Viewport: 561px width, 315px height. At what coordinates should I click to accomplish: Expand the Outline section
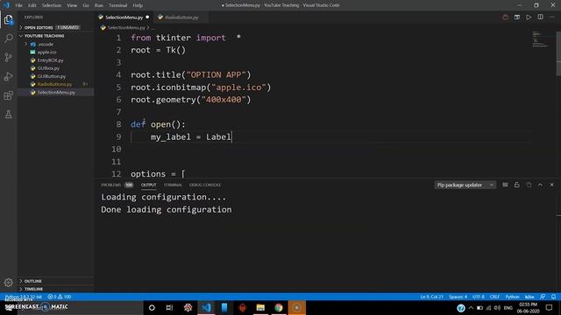click(x=55, y=281)
